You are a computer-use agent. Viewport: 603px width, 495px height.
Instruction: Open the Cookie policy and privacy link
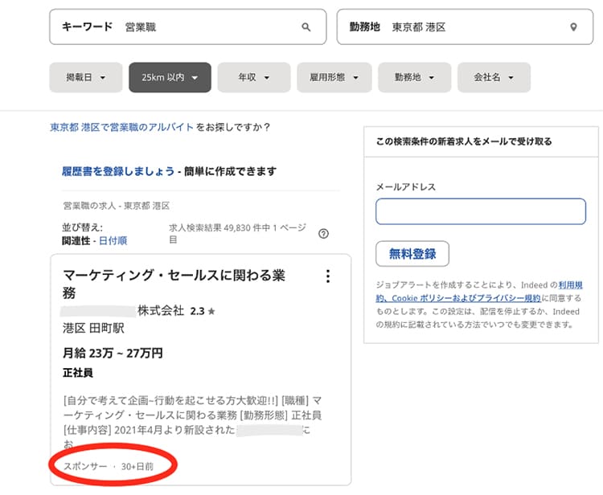pos(479,292)
